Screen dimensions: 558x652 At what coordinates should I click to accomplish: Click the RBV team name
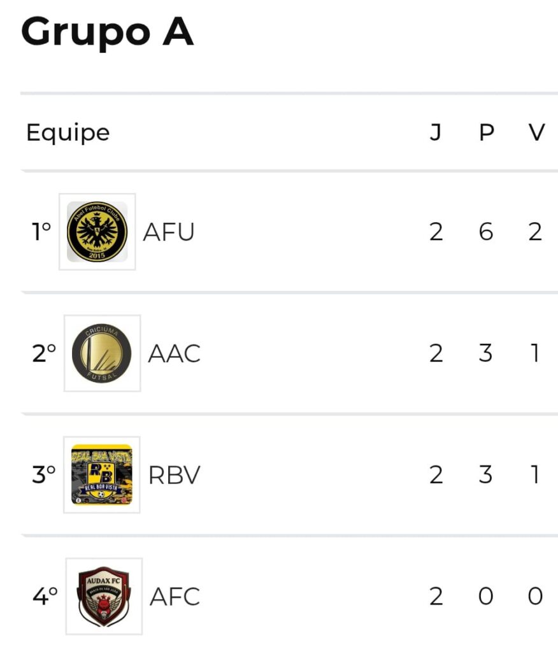pos(174,475)
